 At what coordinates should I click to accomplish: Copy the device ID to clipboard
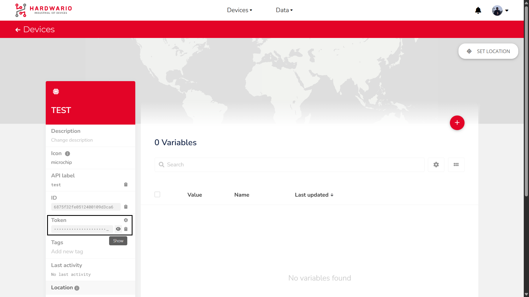pos(126,207)
